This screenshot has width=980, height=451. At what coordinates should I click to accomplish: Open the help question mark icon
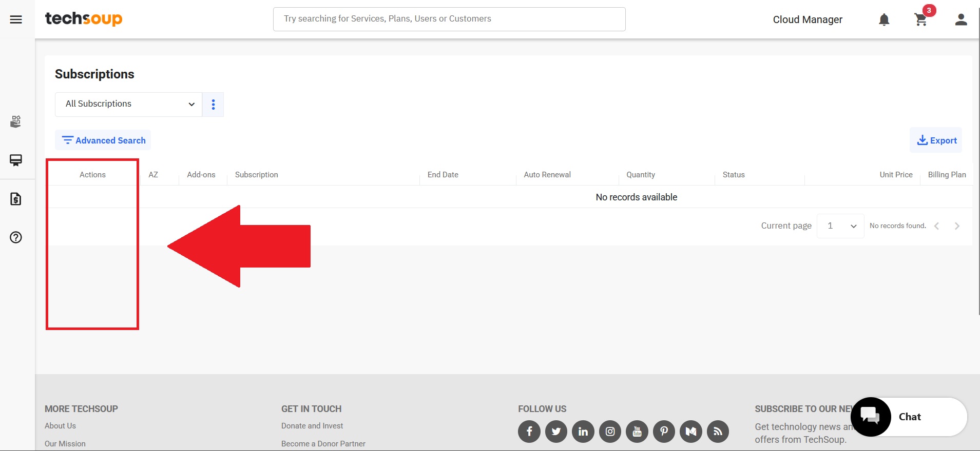coord(16,237)
